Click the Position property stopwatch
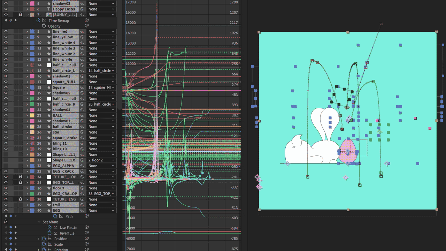The height and width of the screenshot is (251, 446). [x=44, y=239]
